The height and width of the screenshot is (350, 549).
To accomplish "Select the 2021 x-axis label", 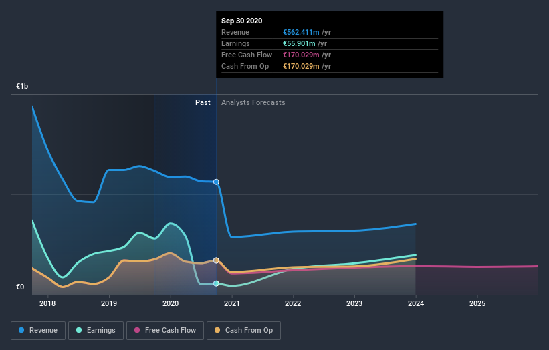I will pyautogui.click(x=232, y=303).
